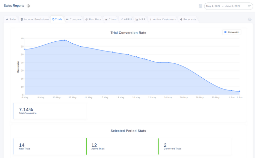Open the Run Rate tab
This screenshot has height=158, width=255.
coord(93,19)
